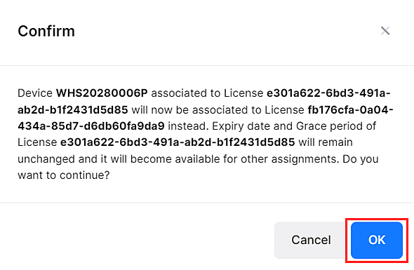
Task: Click license text e301a622-6bd3-491a- on first line
Action: [x=328, y=93]
